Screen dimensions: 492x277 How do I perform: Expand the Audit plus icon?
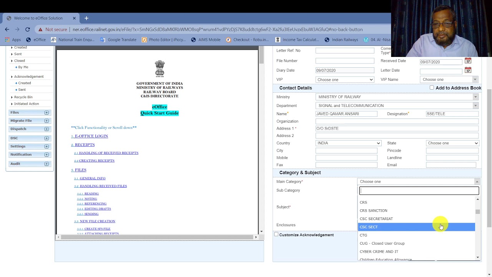pos(47,164)
